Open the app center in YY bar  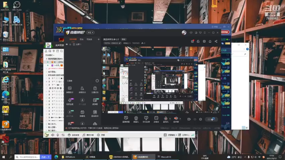coord(184,135)
